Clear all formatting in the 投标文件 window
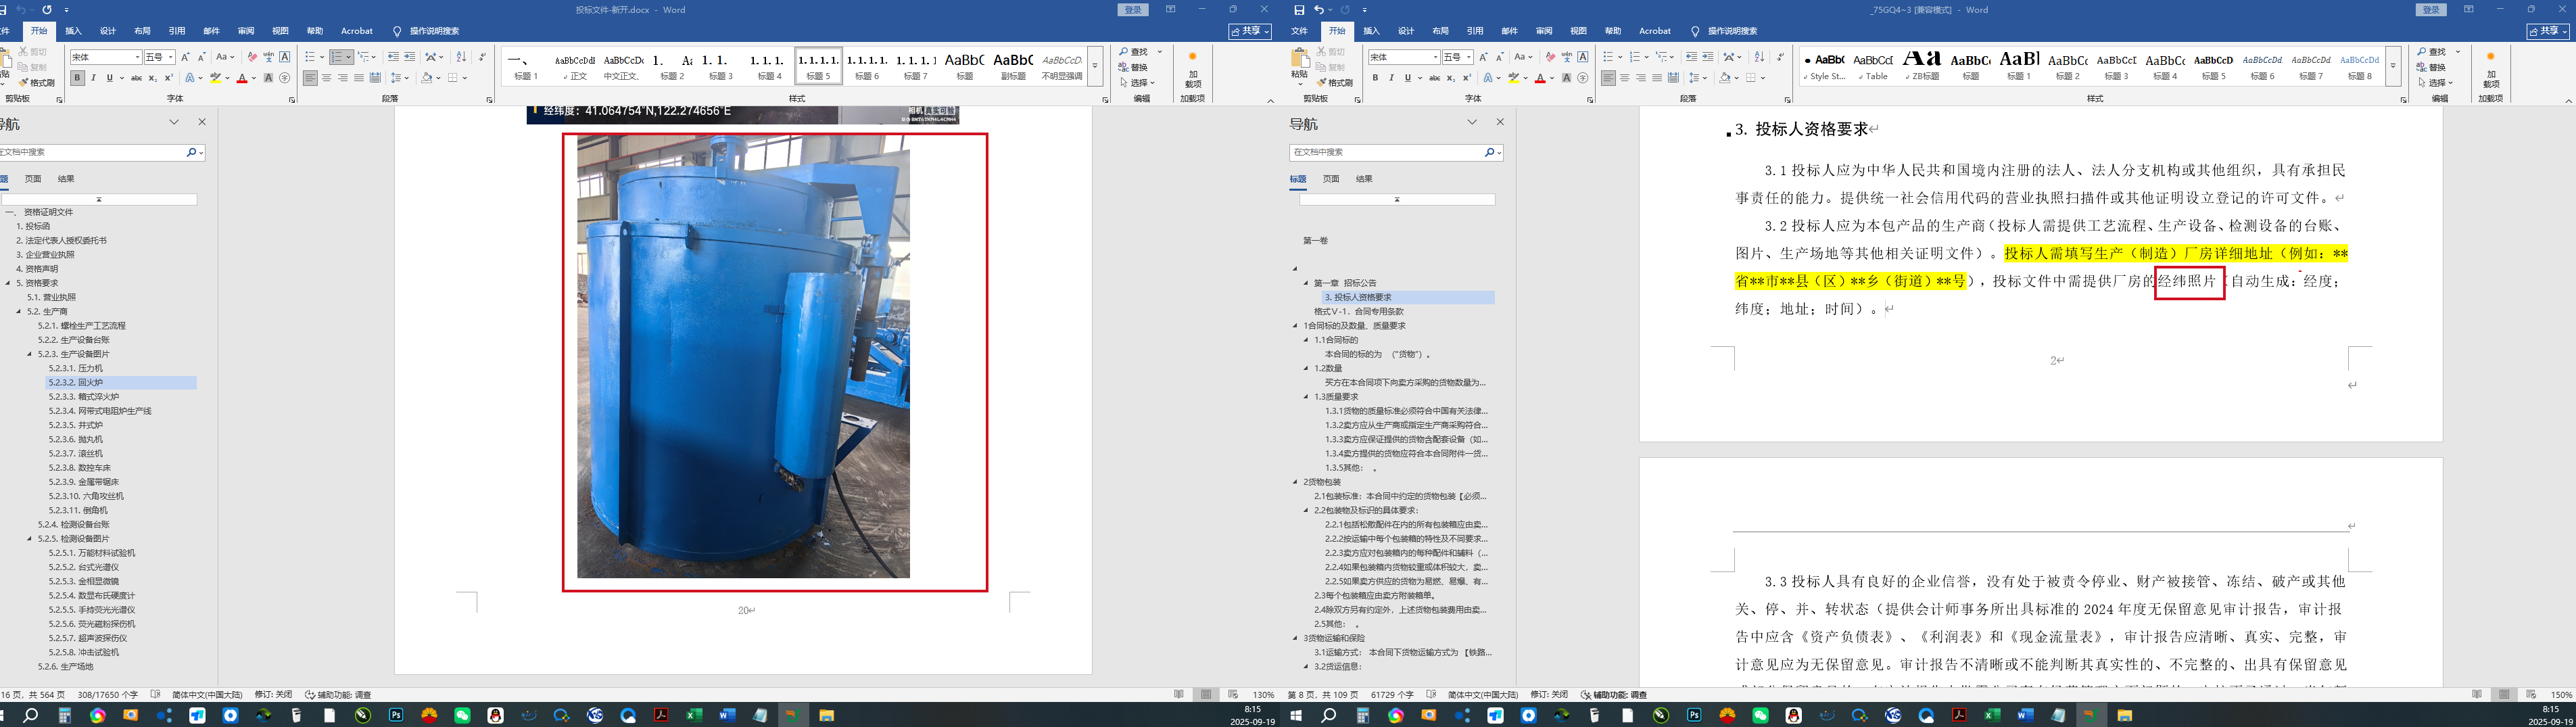This screenshot has height=727, width=2576. click(x=252, y=57)
